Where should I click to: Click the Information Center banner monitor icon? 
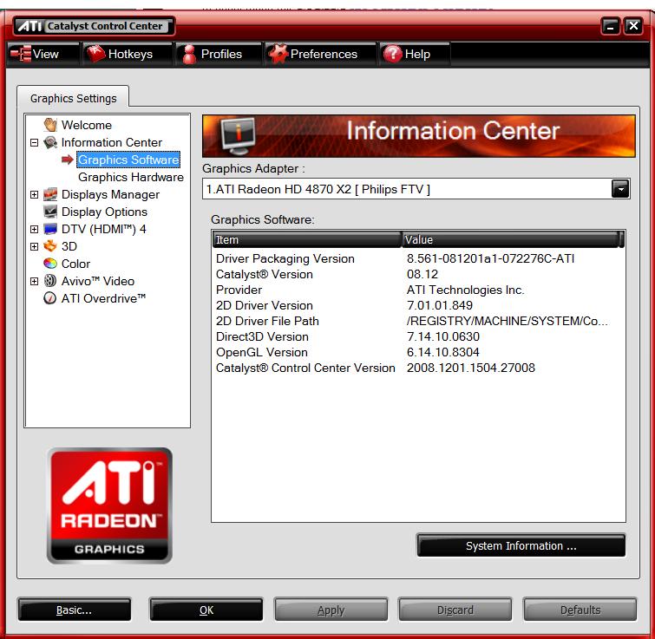coord(238,135)
